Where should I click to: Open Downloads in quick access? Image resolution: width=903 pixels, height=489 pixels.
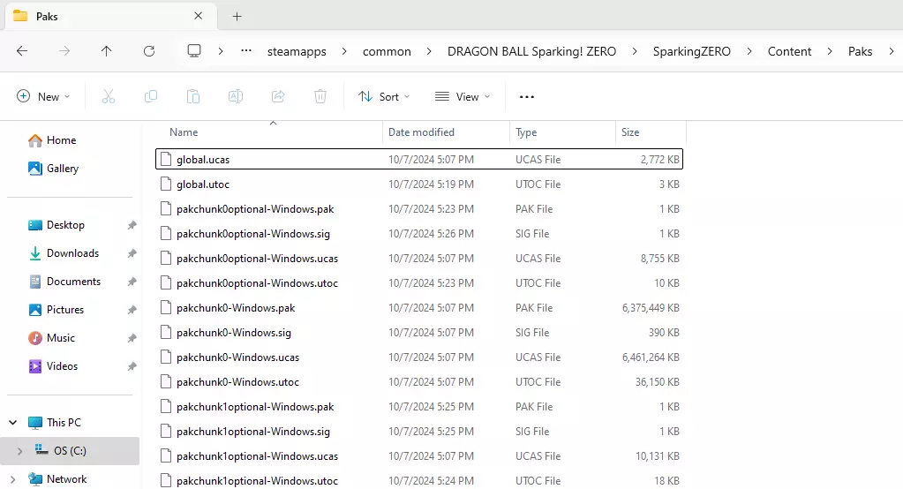64,252
